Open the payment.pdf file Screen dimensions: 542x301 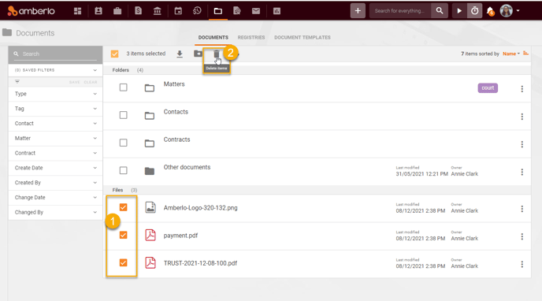coord(180,236)
